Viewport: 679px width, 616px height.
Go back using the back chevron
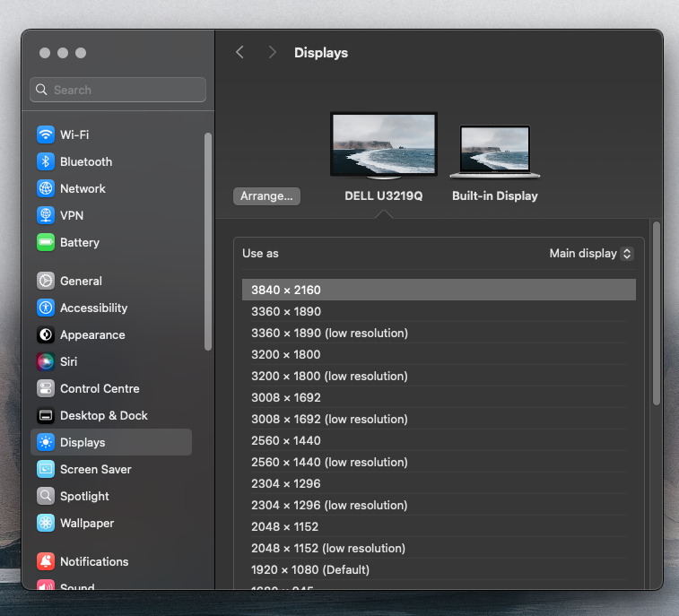coord(239,53)
